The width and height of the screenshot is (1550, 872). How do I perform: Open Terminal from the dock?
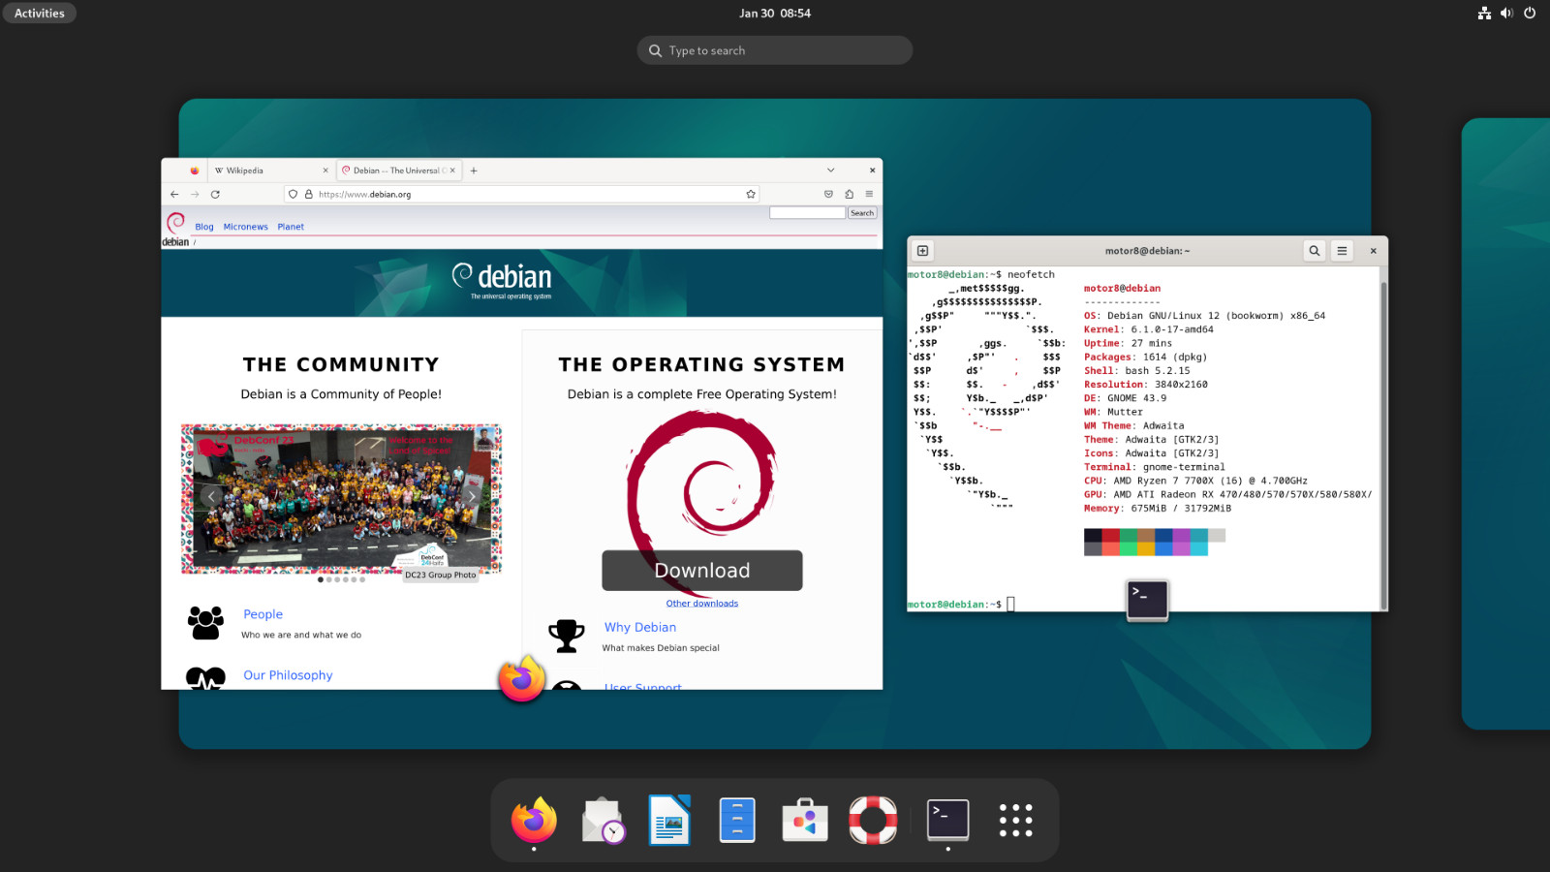click(947, 820)
